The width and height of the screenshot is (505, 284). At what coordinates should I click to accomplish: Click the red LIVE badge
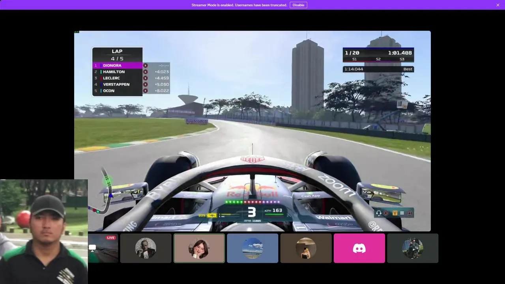[111, 237]
